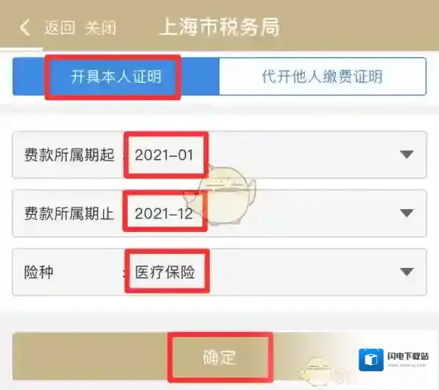The width and height of the screenshot is (439, 390).
Task: Tap the back chevron arrow icon
Action: pos(24,27)
